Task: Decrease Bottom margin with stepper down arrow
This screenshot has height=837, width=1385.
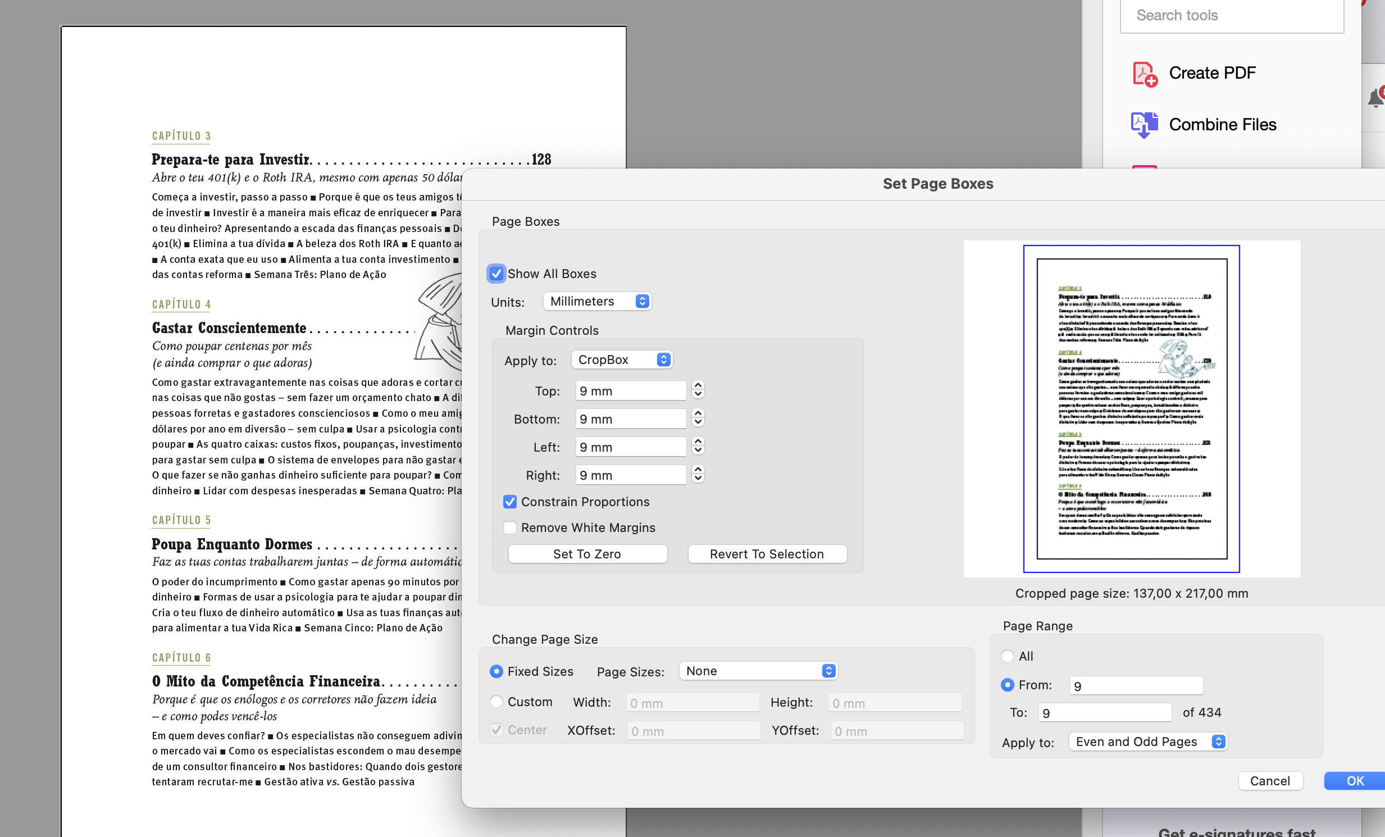Action: pos(698,423)
